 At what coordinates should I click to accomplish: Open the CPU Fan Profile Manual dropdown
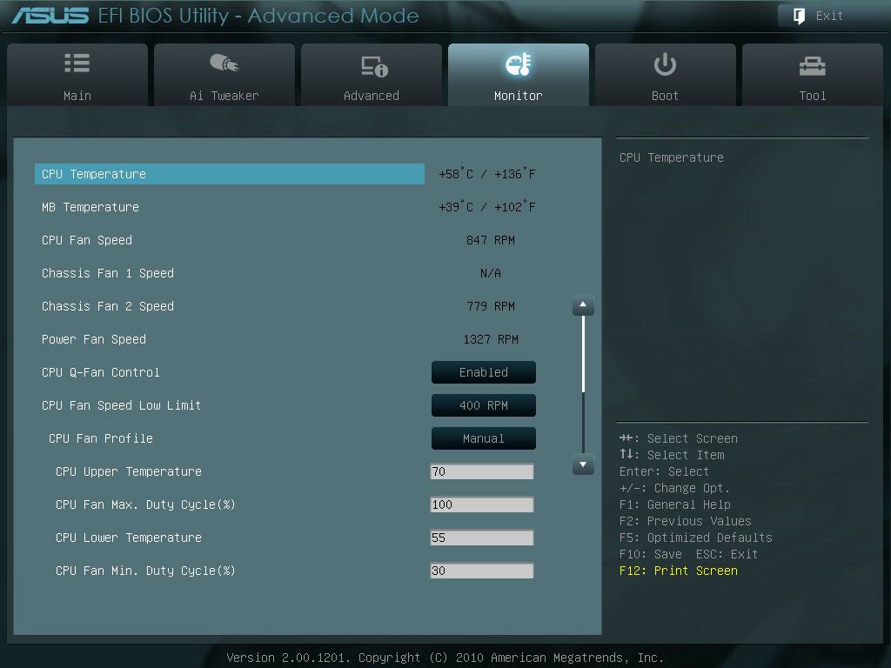tap(484, 438)
